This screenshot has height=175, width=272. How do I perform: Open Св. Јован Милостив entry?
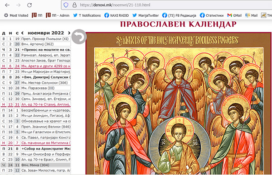click(46, 170)
